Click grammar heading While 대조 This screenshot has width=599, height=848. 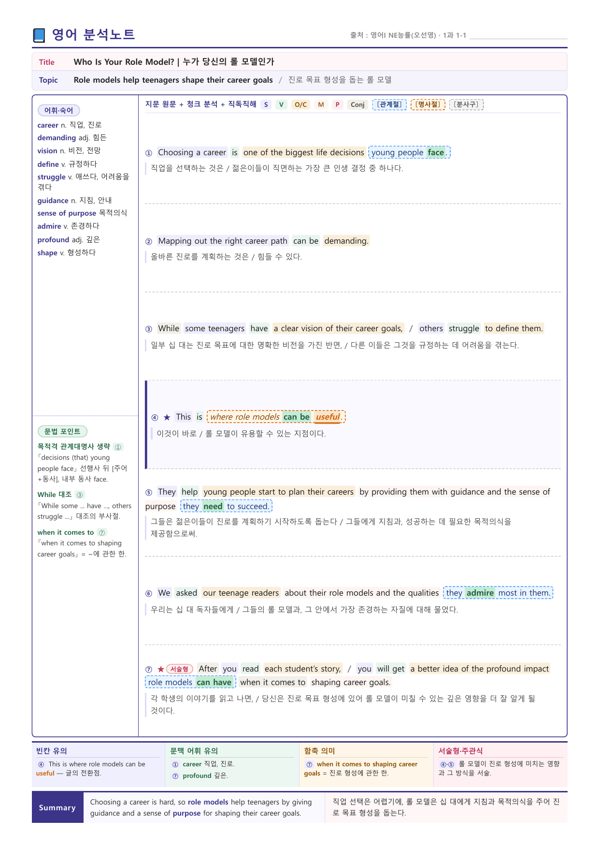(55, 495)
